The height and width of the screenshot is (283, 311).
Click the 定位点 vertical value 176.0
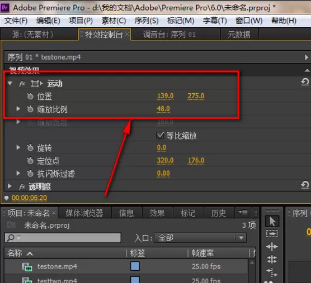[196, 161]
